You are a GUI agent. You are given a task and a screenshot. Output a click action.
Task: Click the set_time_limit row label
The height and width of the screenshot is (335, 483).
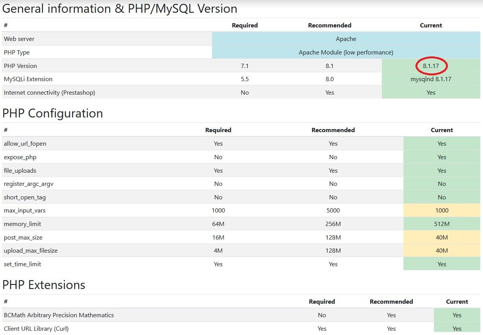22,264
